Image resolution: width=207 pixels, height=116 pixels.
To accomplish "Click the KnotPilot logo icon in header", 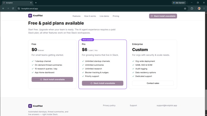I will click(30, 16).
